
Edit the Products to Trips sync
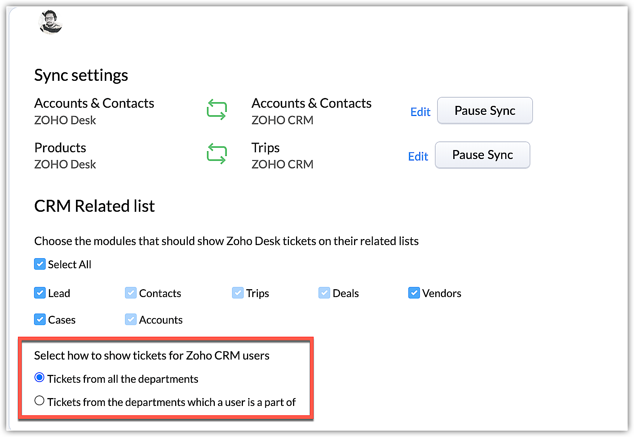tap(418, 156)
